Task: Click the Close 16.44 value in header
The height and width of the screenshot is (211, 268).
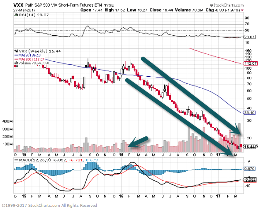Action: (161, 10)
